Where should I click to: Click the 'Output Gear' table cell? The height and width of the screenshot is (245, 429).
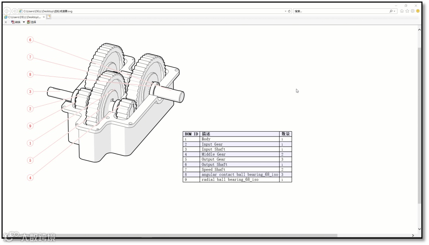240,159
